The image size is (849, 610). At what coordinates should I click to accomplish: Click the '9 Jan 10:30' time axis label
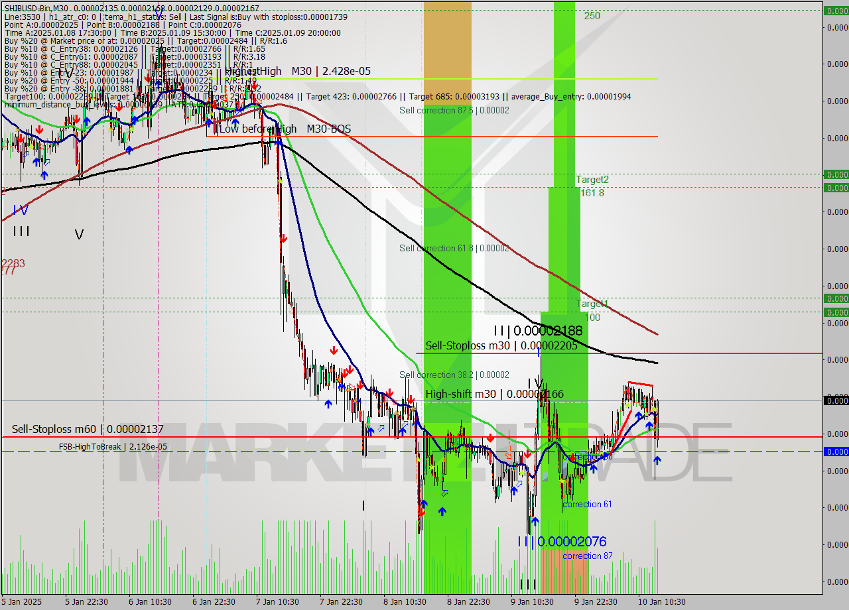(x=532, y=602)
